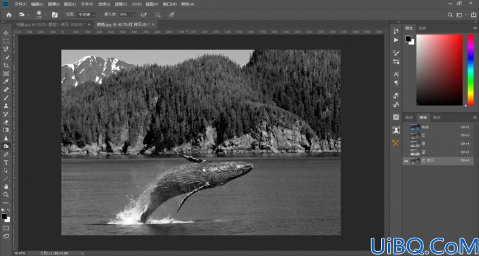Open the Range (范围) dropdown
Screen dimensions: 479x256
point(86,15)
